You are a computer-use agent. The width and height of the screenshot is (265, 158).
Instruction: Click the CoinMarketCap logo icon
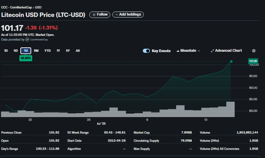tap(27, 40)
